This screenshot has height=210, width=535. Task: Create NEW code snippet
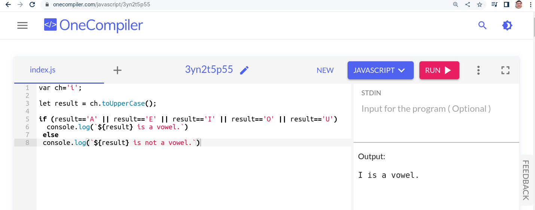click(x=325, y=70)
